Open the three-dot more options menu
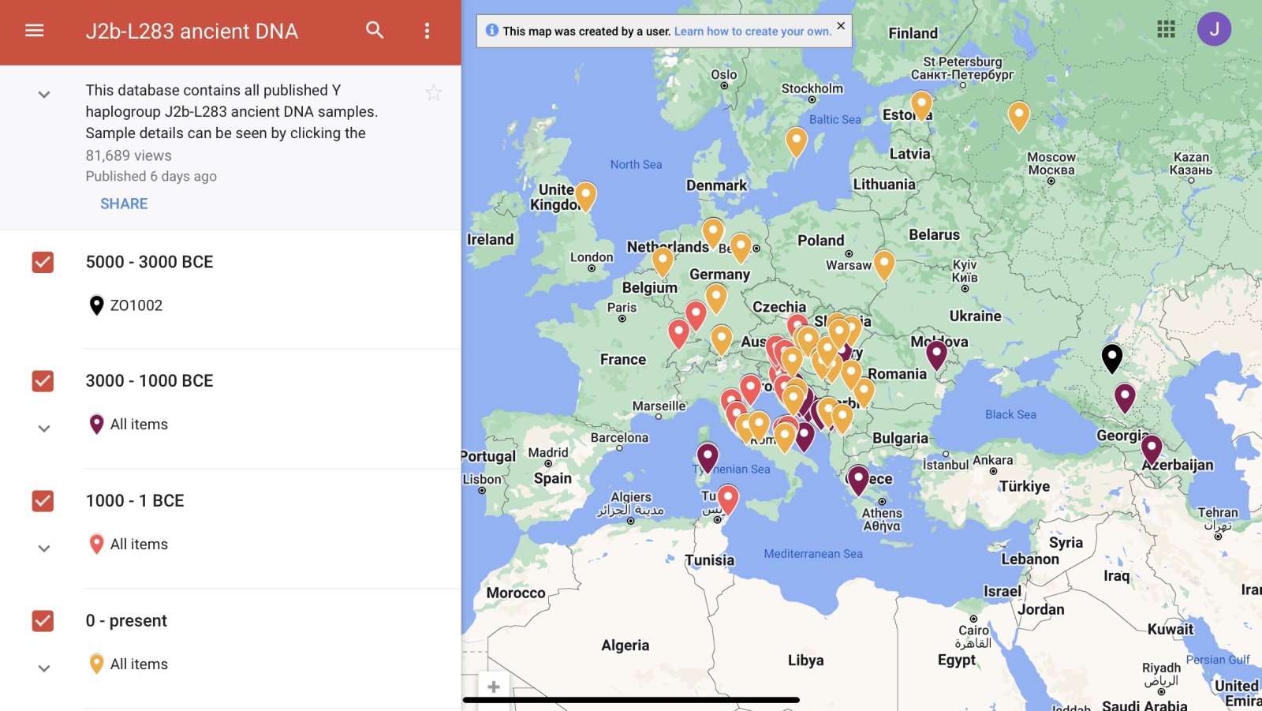The width and height of the screenshot is (1262, 711). 427,31
